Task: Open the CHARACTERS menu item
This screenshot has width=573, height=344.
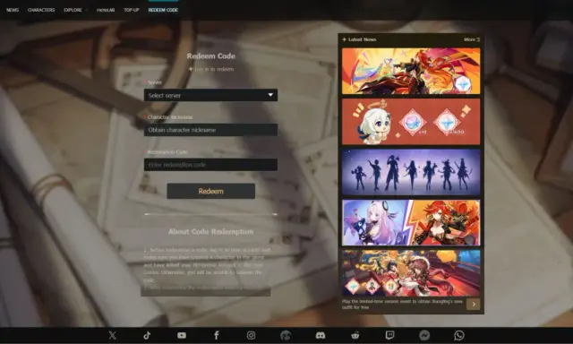Action: click(x=41, y=10)
